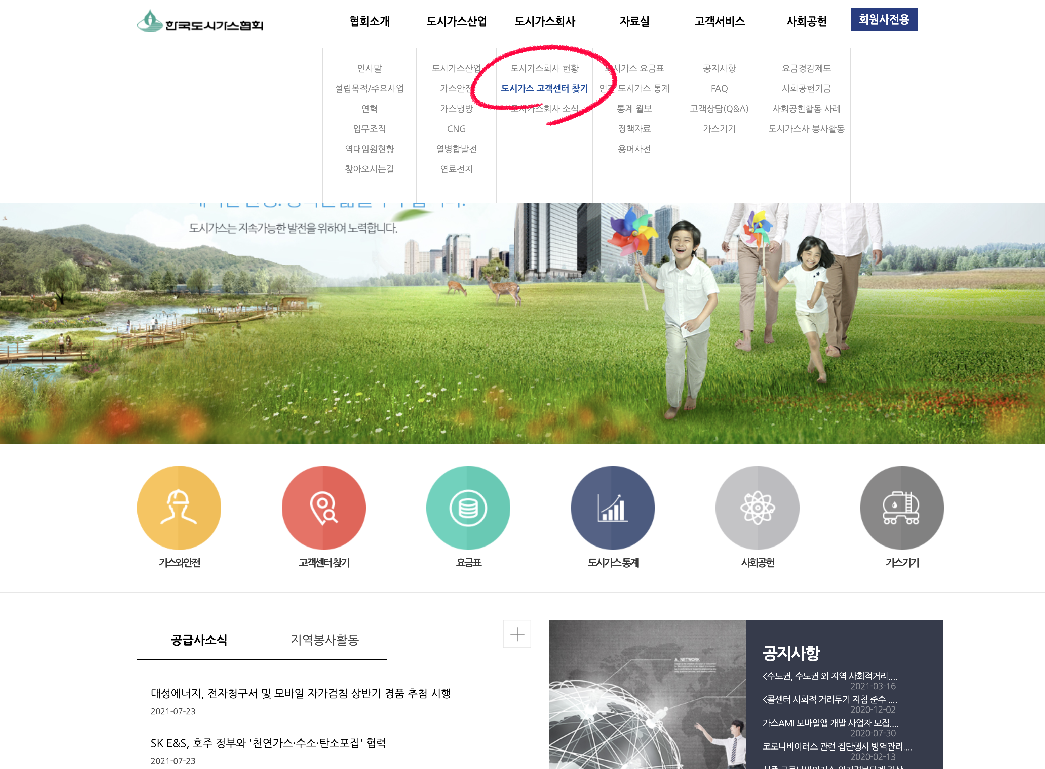Expand news list with plus icon
Screen dimensions: 1045x769
pyautogui.click(x=517, y=634)
